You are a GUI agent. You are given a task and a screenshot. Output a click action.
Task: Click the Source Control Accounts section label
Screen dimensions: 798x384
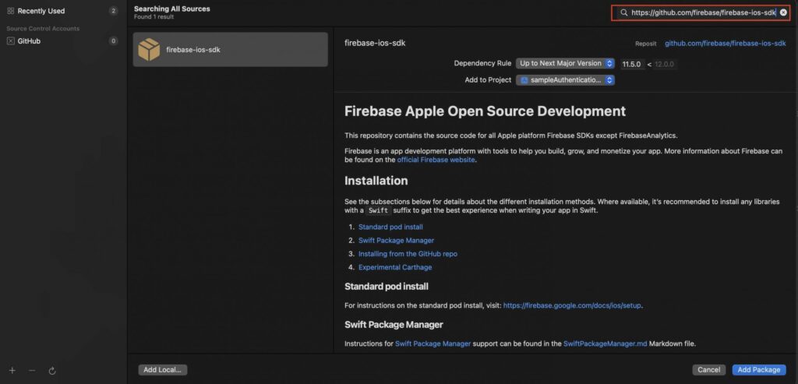click(43, 29)
